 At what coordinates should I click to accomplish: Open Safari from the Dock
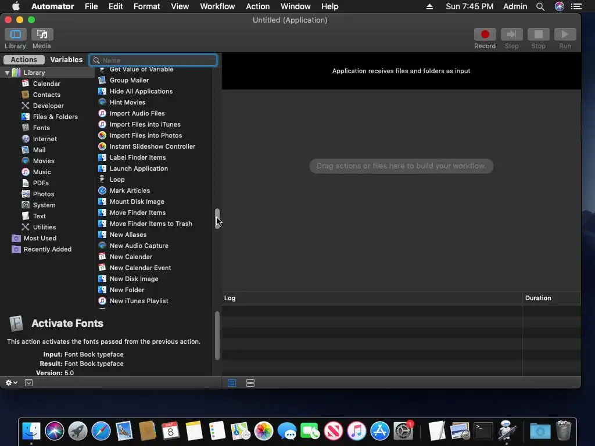pyautogui.click(x=101, y=431)
